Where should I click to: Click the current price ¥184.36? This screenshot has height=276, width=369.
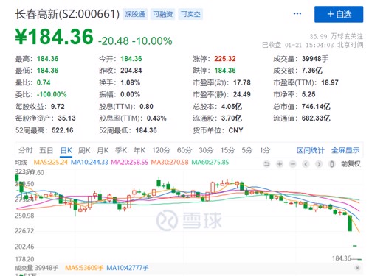[55, 37]
